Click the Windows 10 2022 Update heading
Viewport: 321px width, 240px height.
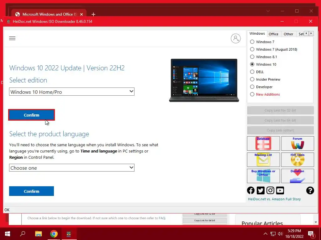point(67,68)
